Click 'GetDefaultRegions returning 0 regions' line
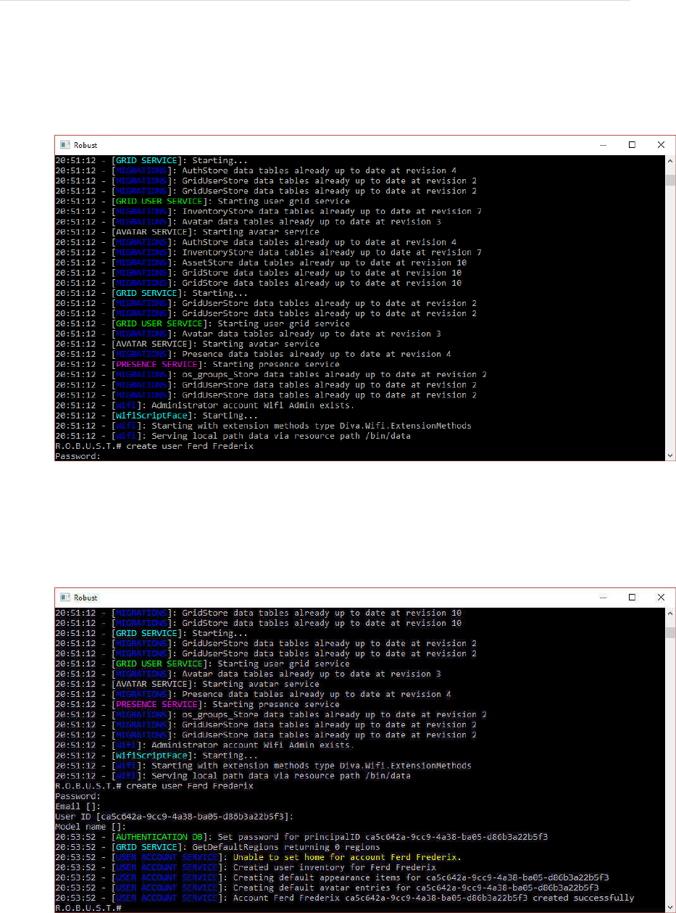Viewport: 676px width, 913px height. [x=217, y=846]
